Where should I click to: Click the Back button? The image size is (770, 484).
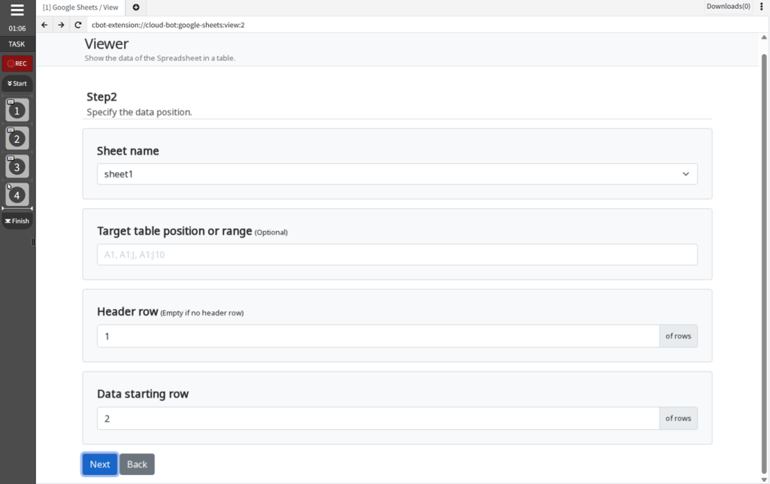point(137,464)
